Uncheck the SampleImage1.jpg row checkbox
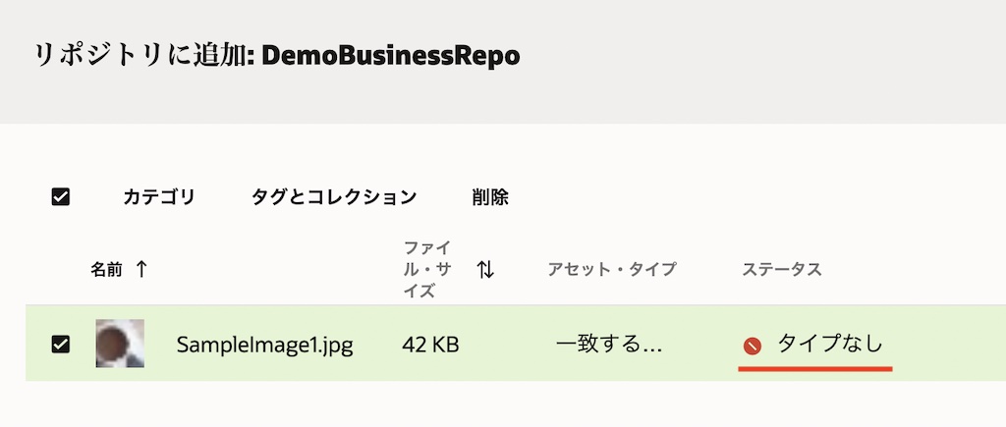Viewport: 1006px width, 427px height. click(x=60, y=344)
